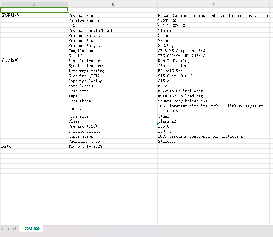This screenshot has width=273, height=237.
Task: Click the 'IGBT circuits semiconductor protection' cell
Action: pyautogui.click(x=213, y=136)
